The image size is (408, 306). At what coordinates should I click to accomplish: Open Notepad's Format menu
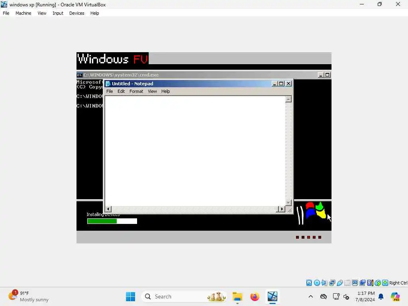click(x=136, y=91)
